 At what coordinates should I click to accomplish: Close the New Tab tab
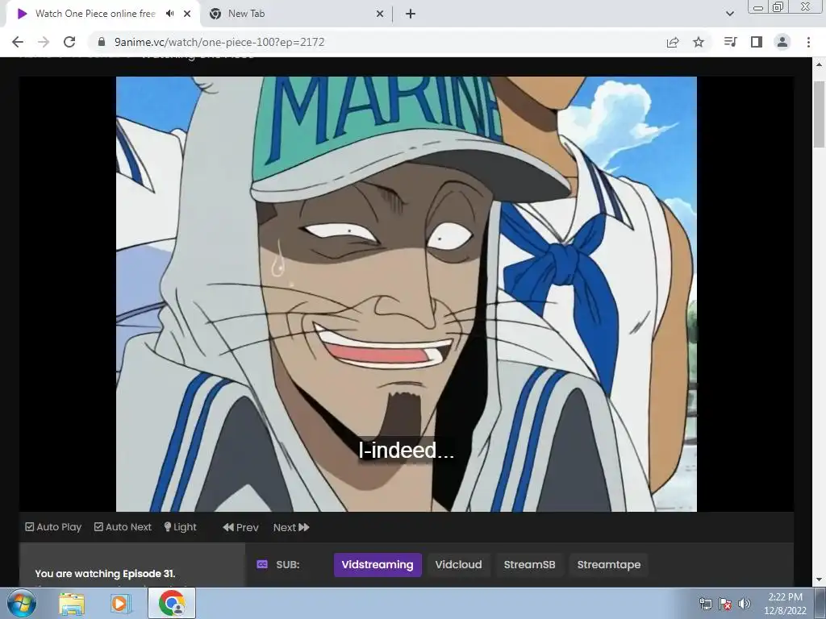coord(380,14)
